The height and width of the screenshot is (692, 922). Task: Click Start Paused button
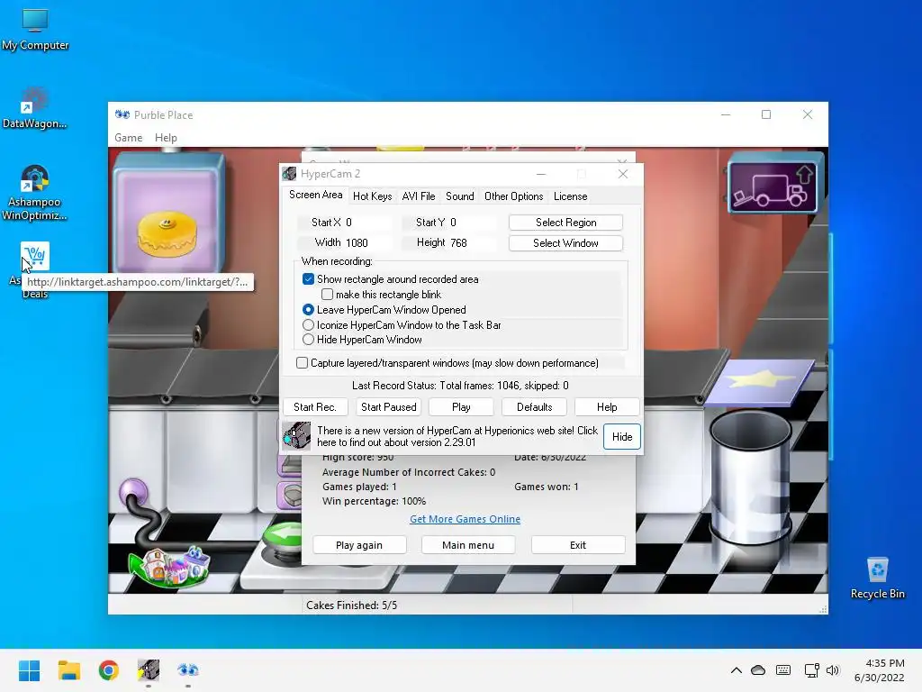pyautogui.click(x=389, y=407)
